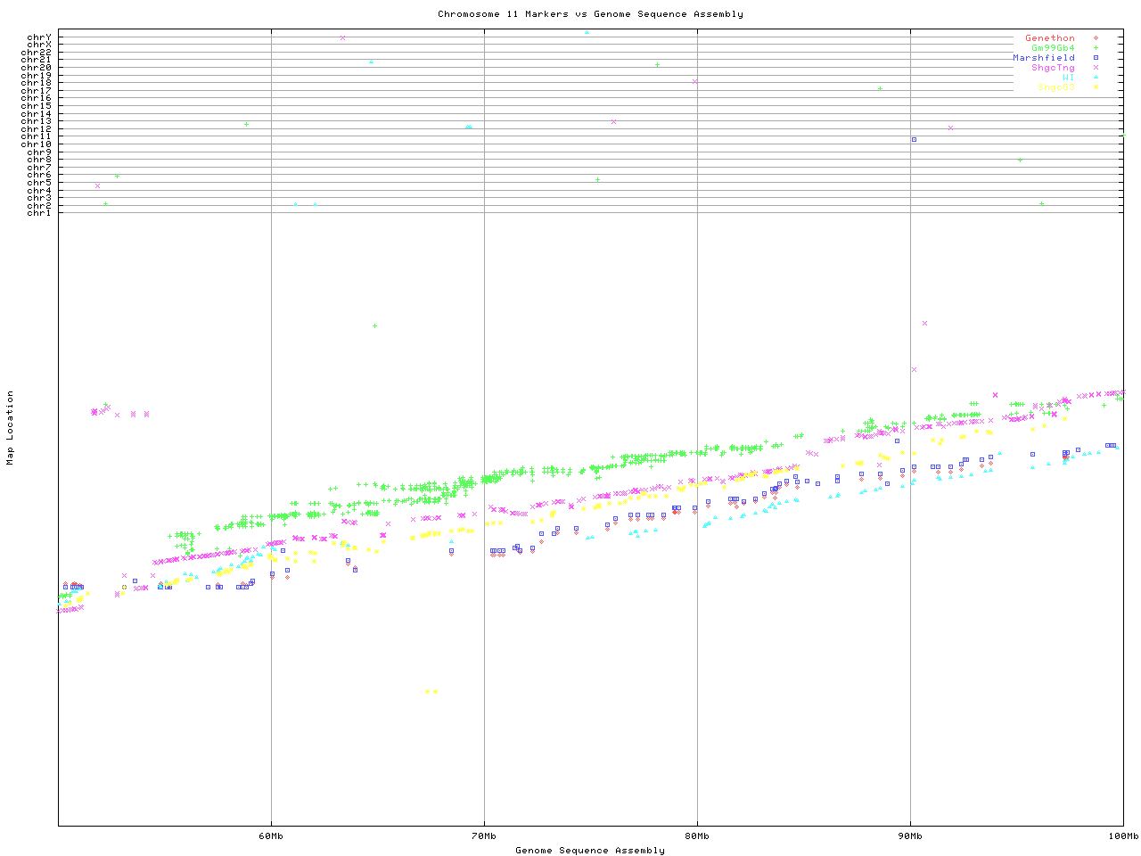Screen dimensions: 1141x856
Task: Click the chart title text at the top
Action: (x=590, y=14)
